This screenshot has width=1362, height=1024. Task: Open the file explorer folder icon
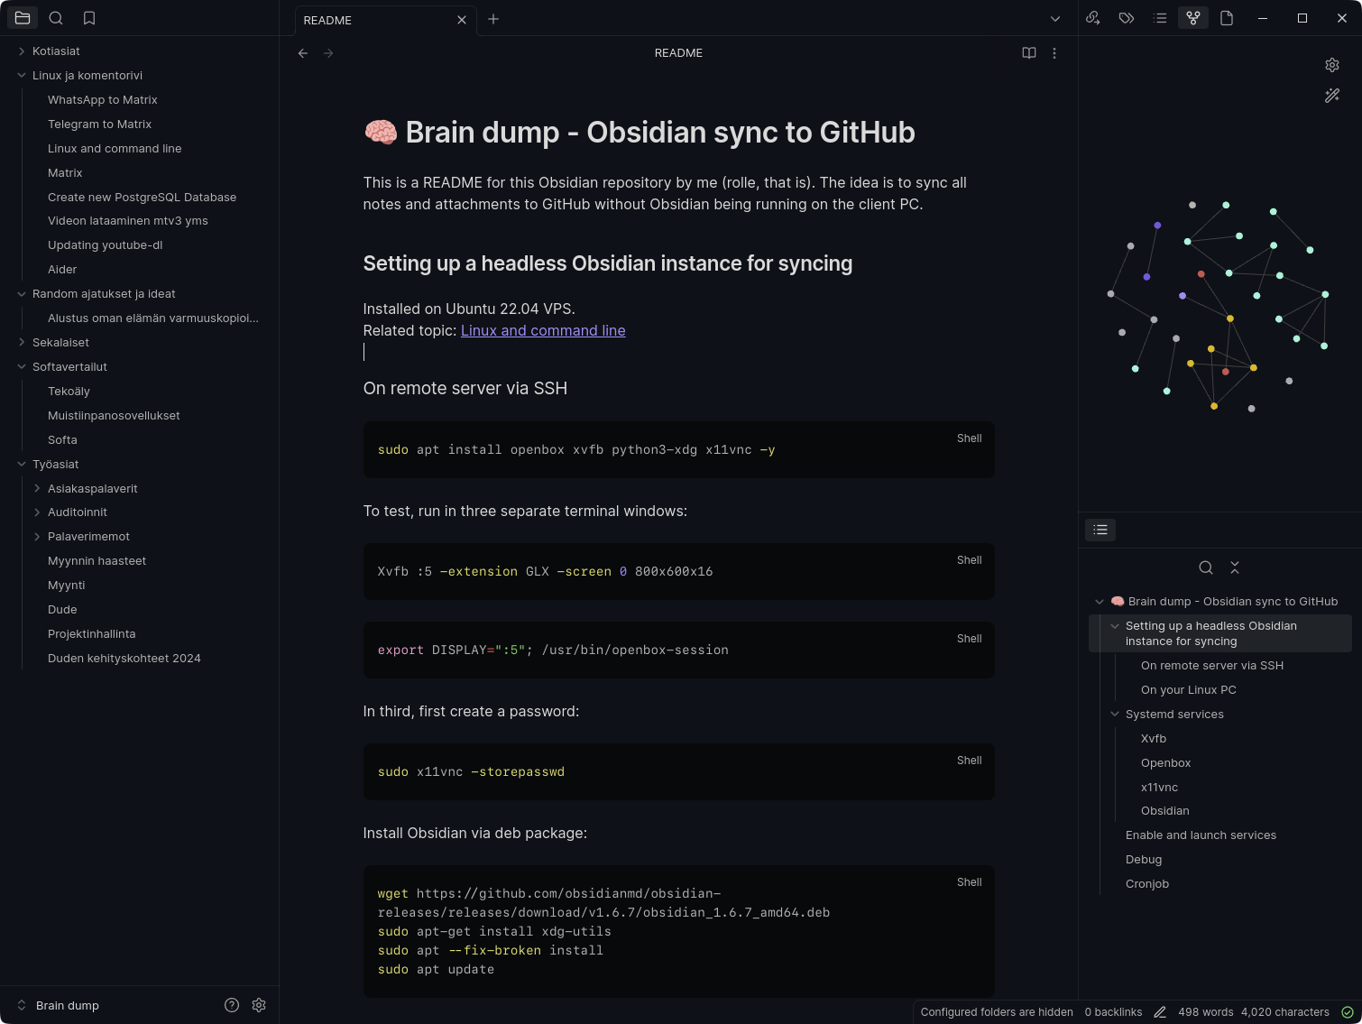pos(23,18)
